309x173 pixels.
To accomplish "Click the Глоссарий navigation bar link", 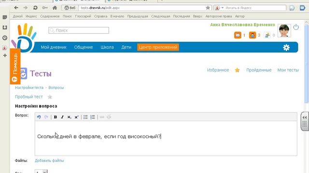I will click(x=83, y=16).
